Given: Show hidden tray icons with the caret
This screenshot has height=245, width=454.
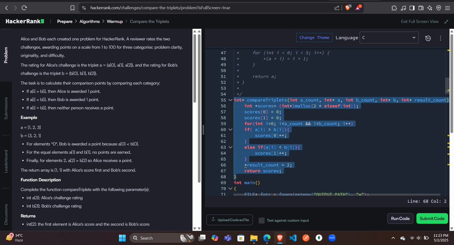Looking at the screenshot, I should pos(393,238).
